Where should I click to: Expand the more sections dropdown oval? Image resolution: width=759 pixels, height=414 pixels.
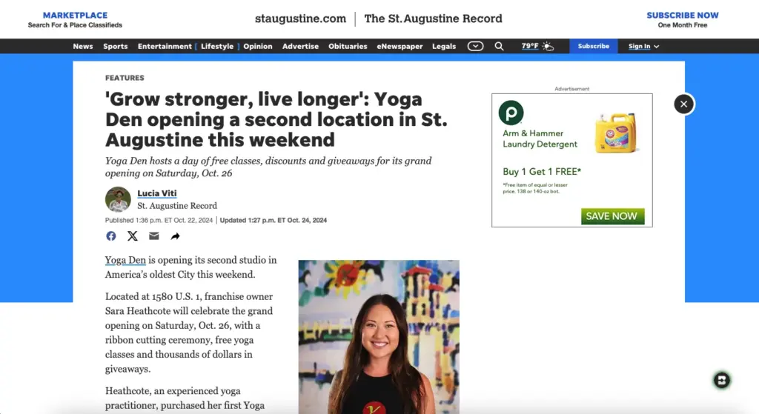tap(475, 47)
